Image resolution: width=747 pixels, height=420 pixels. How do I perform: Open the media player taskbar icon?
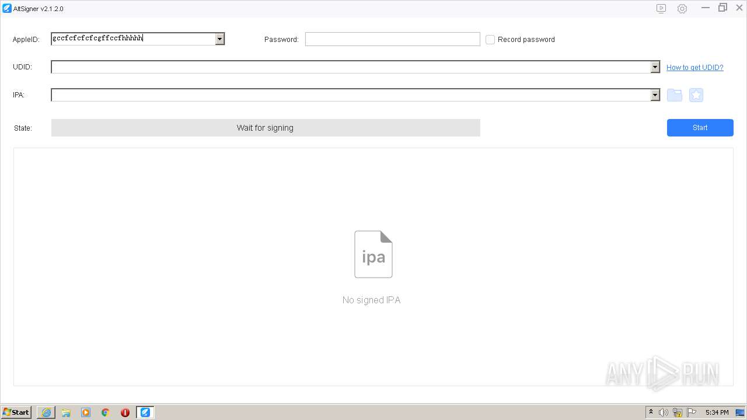click(x=86, y=412)
